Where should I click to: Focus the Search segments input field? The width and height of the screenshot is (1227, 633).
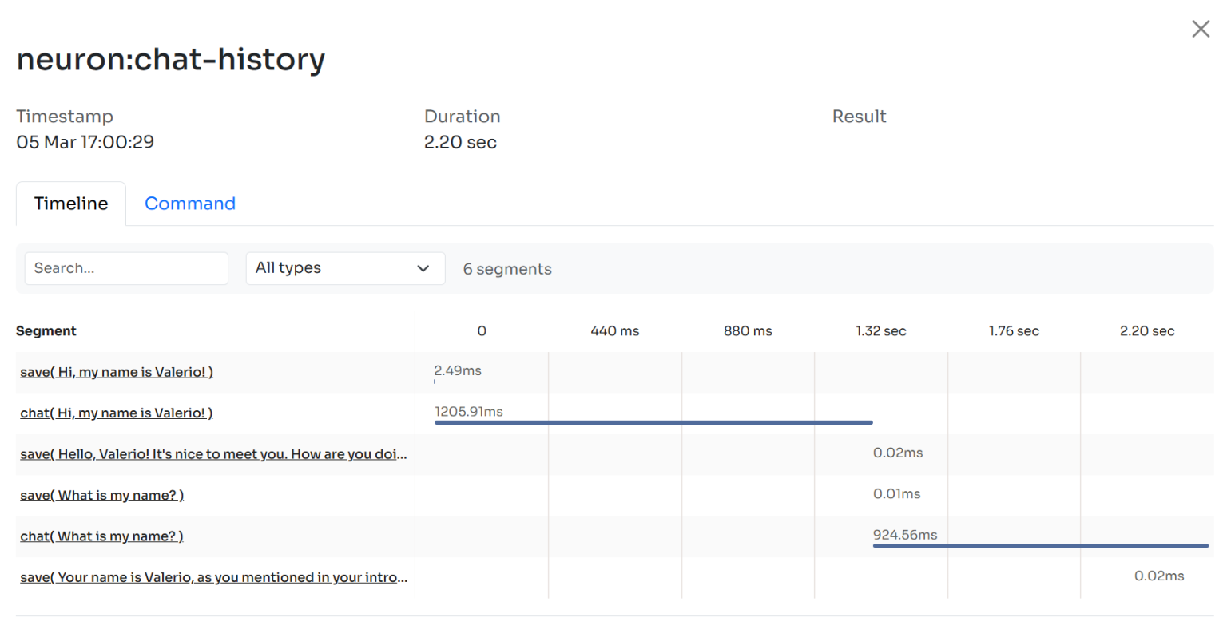(x=126, y=268)
